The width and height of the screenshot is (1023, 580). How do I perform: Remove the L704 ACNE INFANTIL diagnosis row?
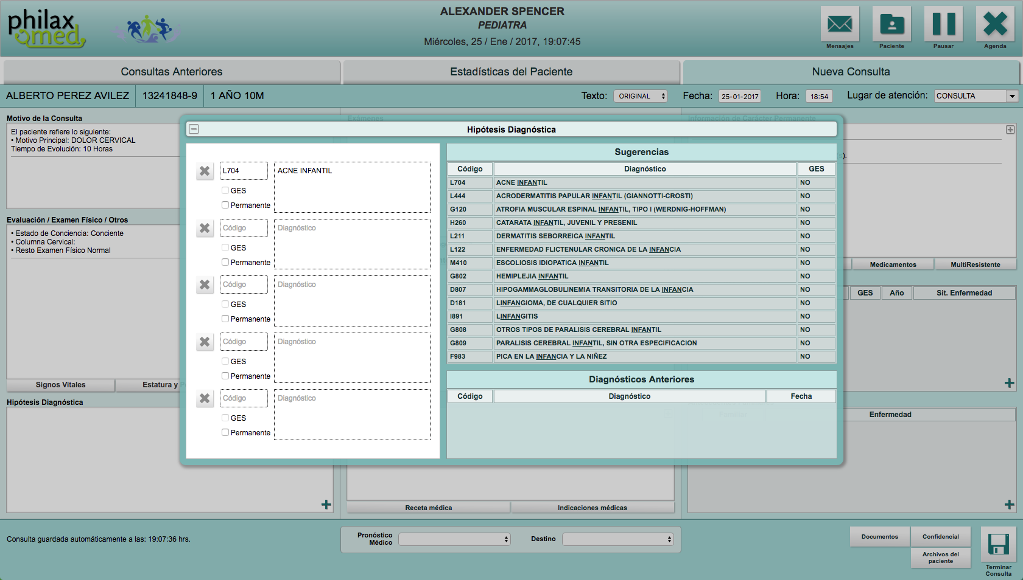(205, 171)
